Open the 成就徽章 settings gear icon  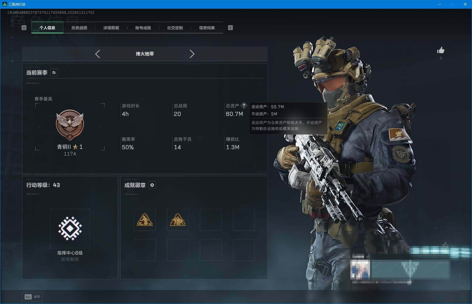(152, 185)
